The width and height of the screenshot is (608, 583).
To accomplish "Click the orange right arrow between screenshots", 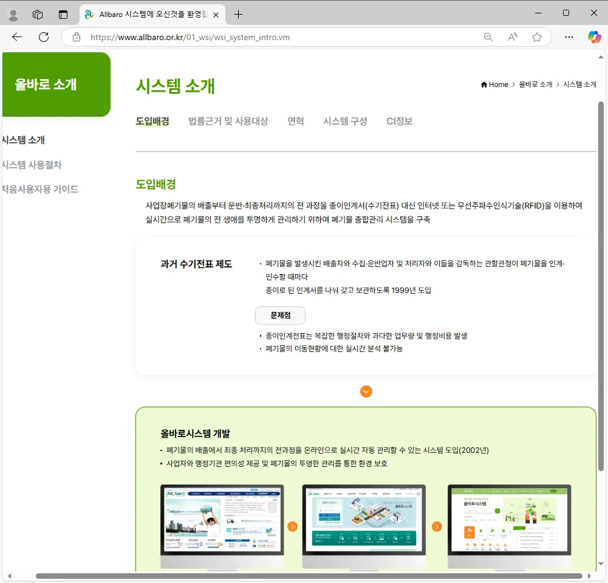I will point(293,526).
